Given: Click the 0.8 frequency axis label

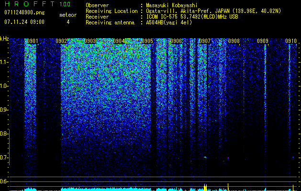Looking at the screenshot, I should coord(3,134).
